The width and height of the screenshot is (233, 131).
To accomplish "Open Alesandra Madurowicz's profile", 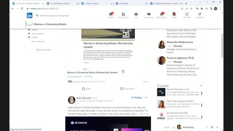I will (180, 42).
